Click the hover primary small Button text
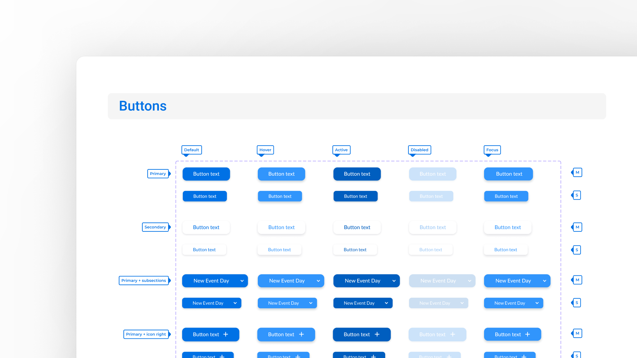Image resolution: width=637 pixels, height=358 pixels. 280,196
